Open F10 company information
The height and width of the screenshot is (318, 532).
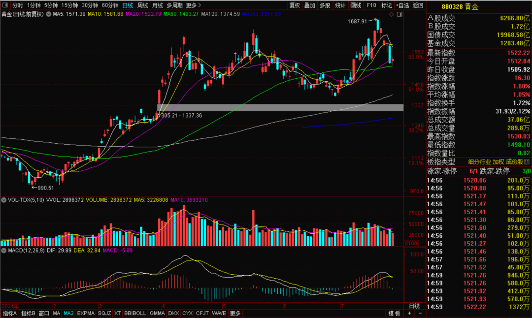pos(371,5)
